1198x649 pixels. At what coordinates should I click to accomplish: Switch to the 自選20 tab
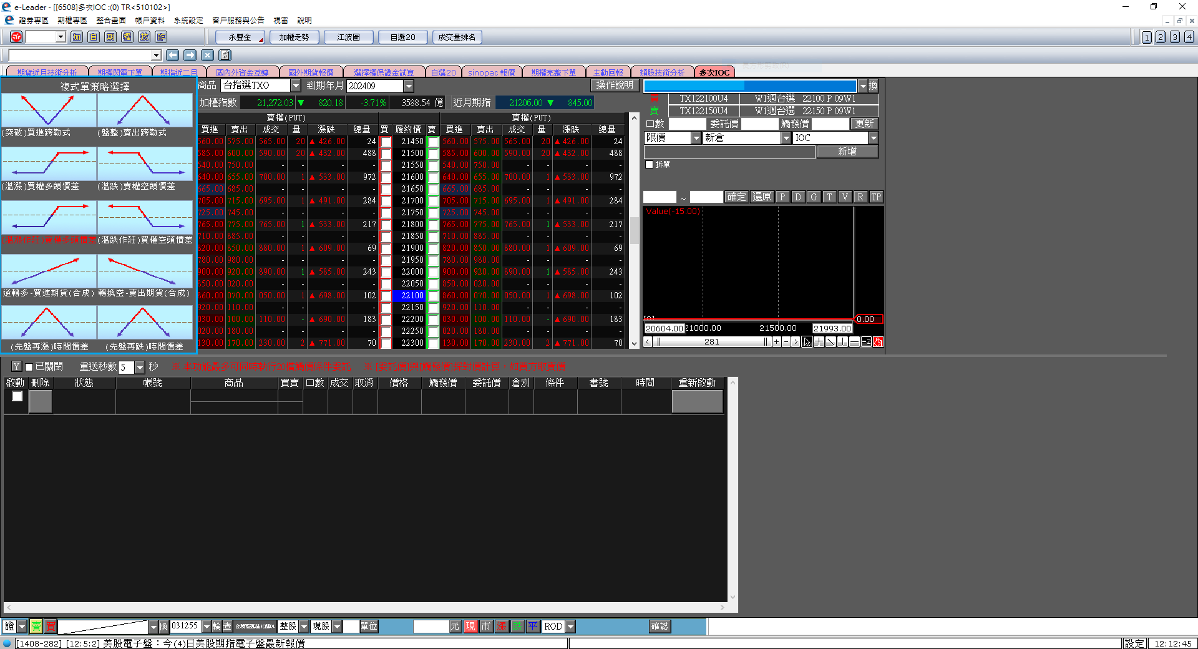443,72
